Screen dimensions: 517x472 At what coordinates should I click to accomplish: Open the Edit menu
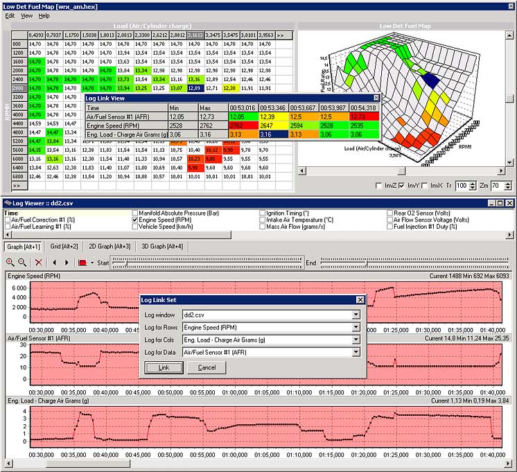coord(10,15)
